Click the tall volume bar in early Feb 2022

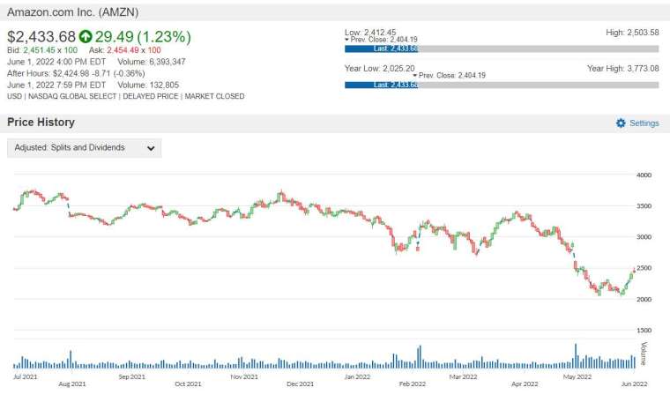click(x=420, y=356)
